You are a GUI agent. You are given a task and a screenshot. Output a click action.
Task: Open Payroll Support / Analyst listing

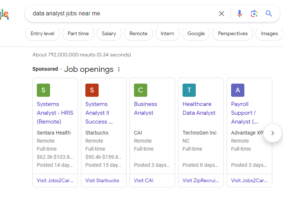tap(245, 113)
